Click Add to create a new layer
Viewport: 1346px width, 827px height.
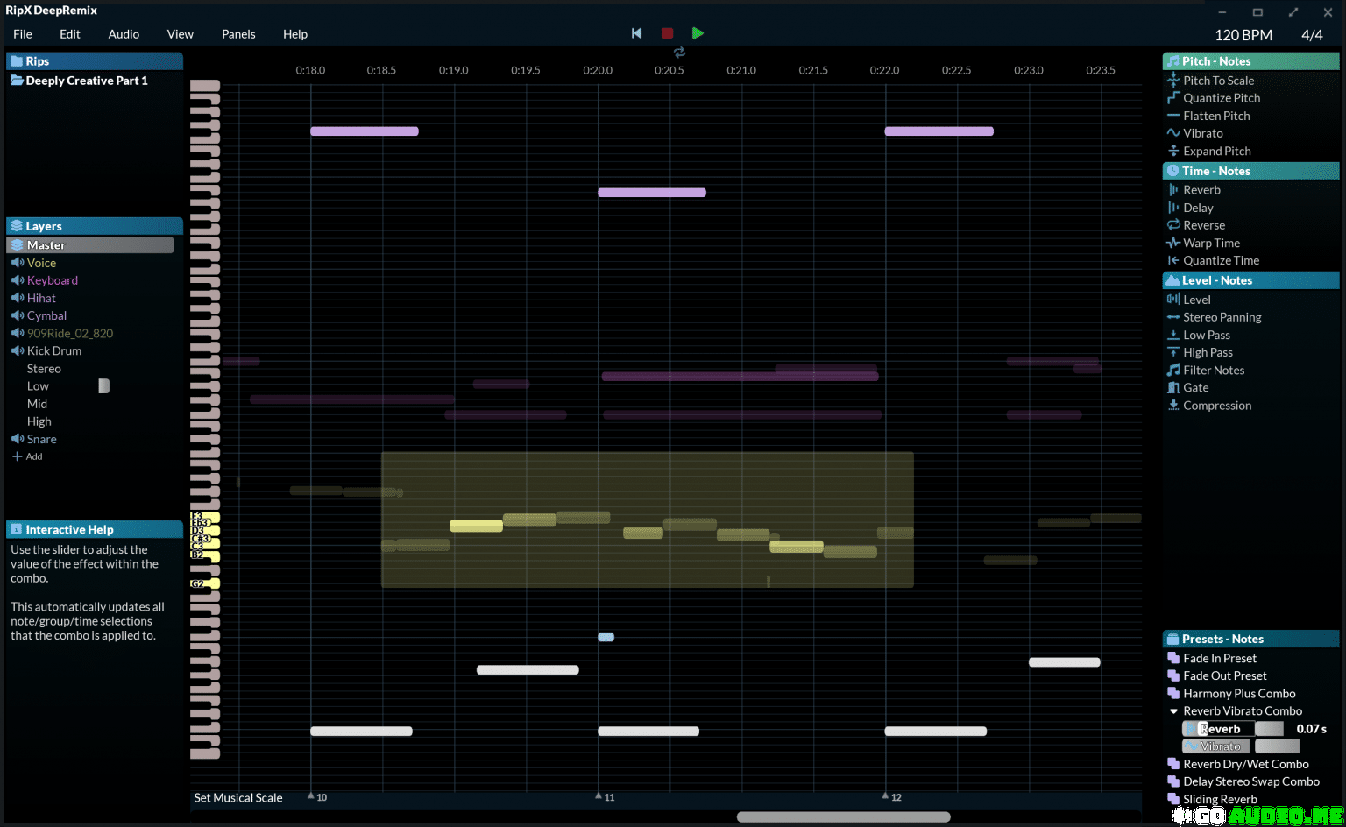[x=27, y=456]
